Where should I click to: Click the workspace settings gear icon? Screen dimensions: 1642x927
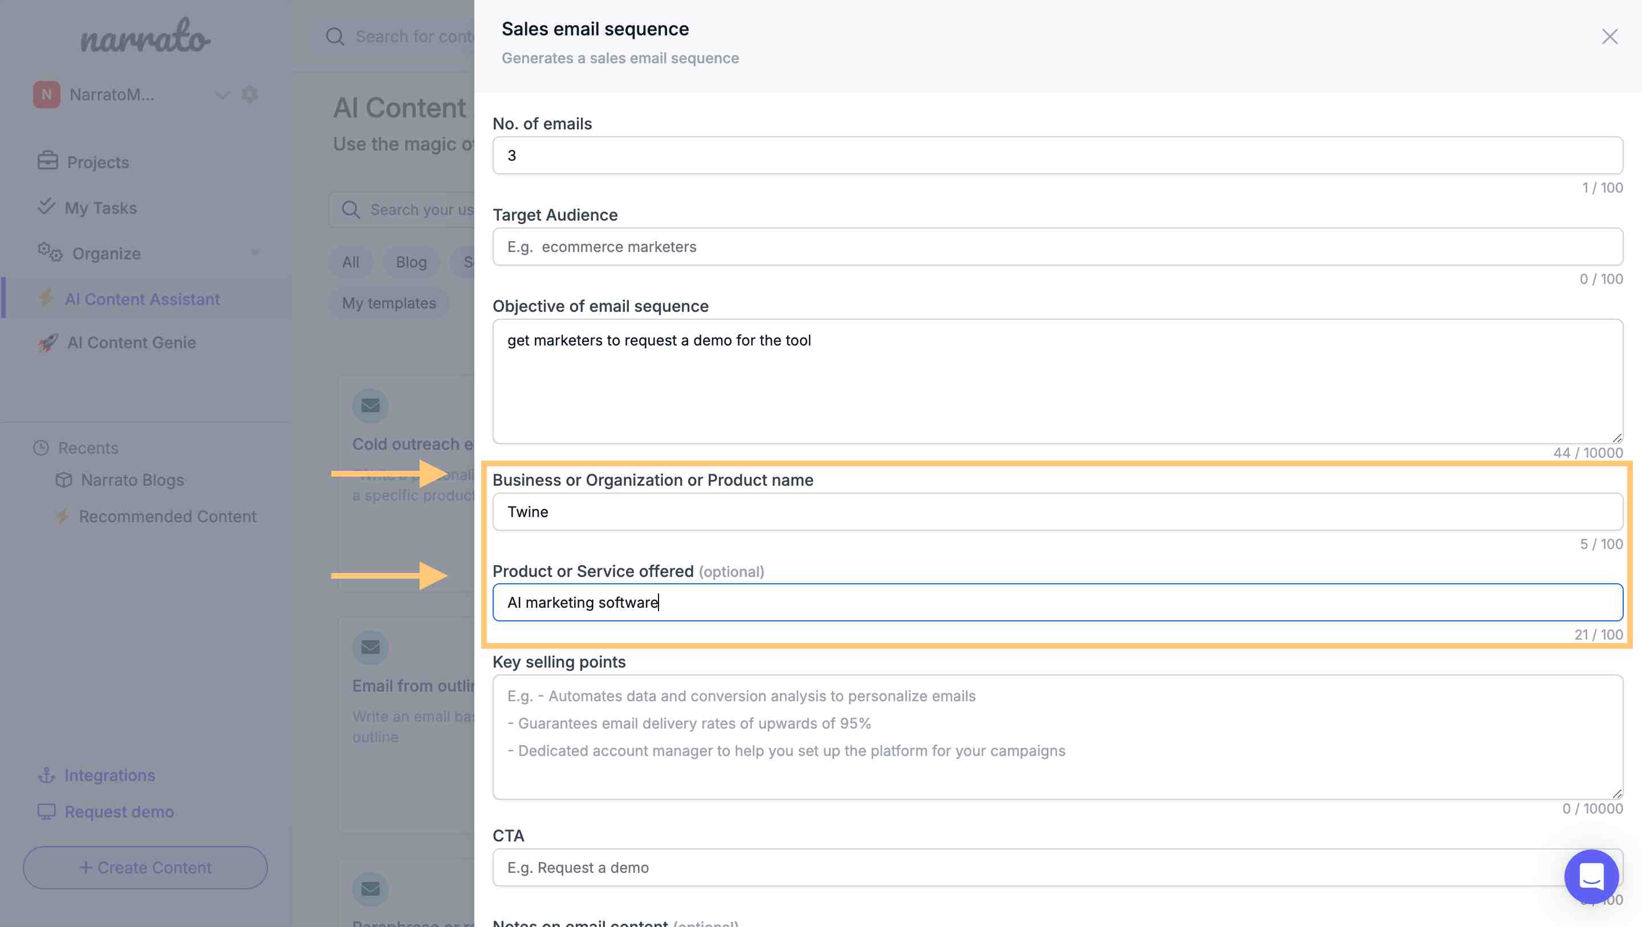[x=250, y=95]
